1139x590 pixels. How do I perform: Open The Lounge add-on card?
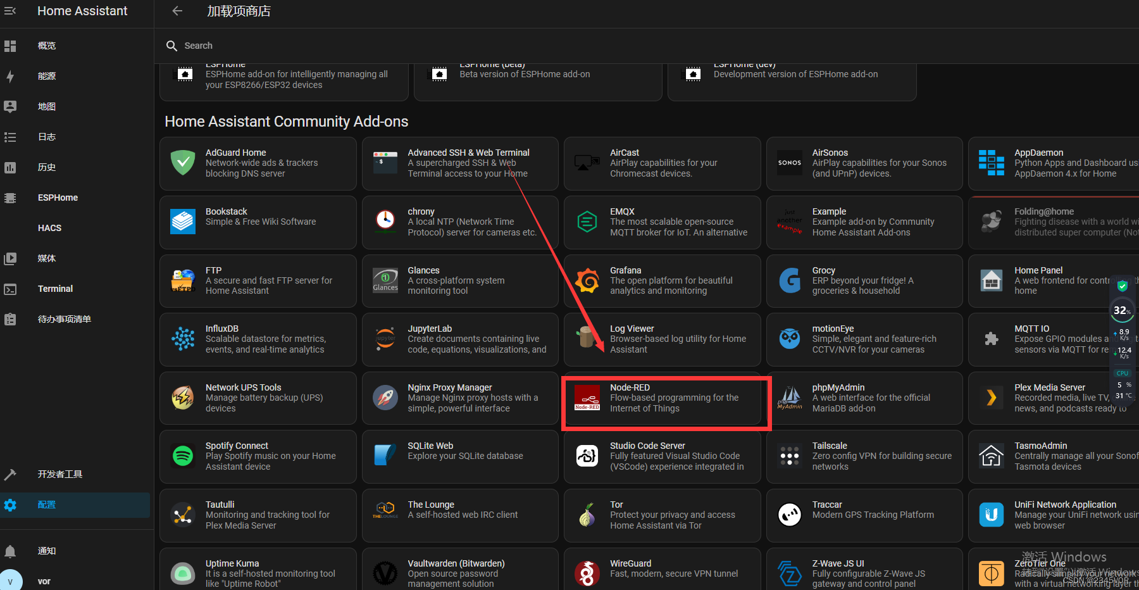(460, 515)
